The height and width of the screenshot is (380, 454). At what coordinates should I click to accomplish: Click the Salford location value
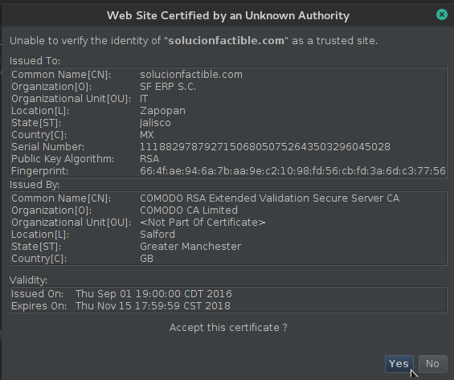click(157, 235)
